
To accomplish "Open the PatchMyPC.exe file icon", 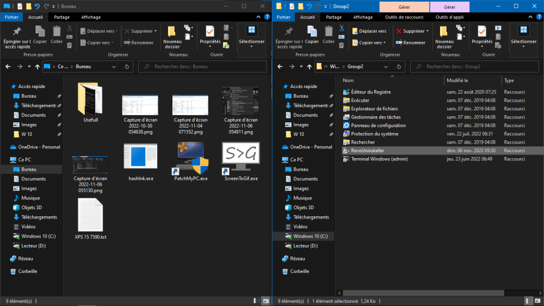I will point(190,158).
